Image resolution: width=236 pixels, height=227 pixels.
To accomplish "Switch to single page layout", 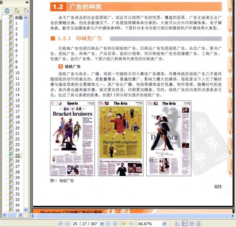I will click(x=178, y=223).
